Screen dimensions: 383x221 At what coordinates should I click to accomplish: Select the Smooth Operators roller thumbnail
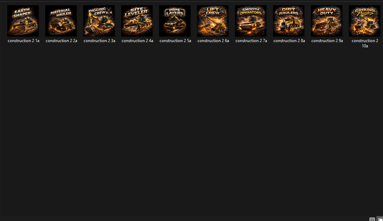[251, 21]
